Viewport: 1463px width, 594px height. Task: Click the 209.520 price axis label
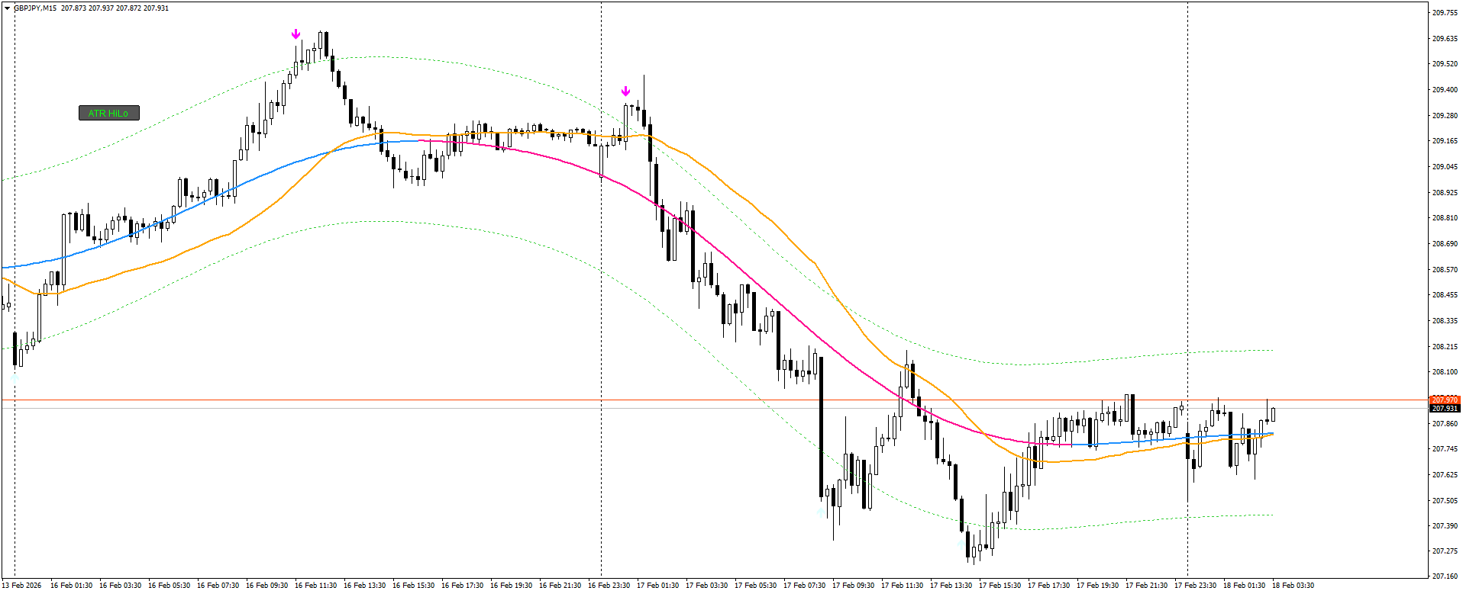point(1445,64)
